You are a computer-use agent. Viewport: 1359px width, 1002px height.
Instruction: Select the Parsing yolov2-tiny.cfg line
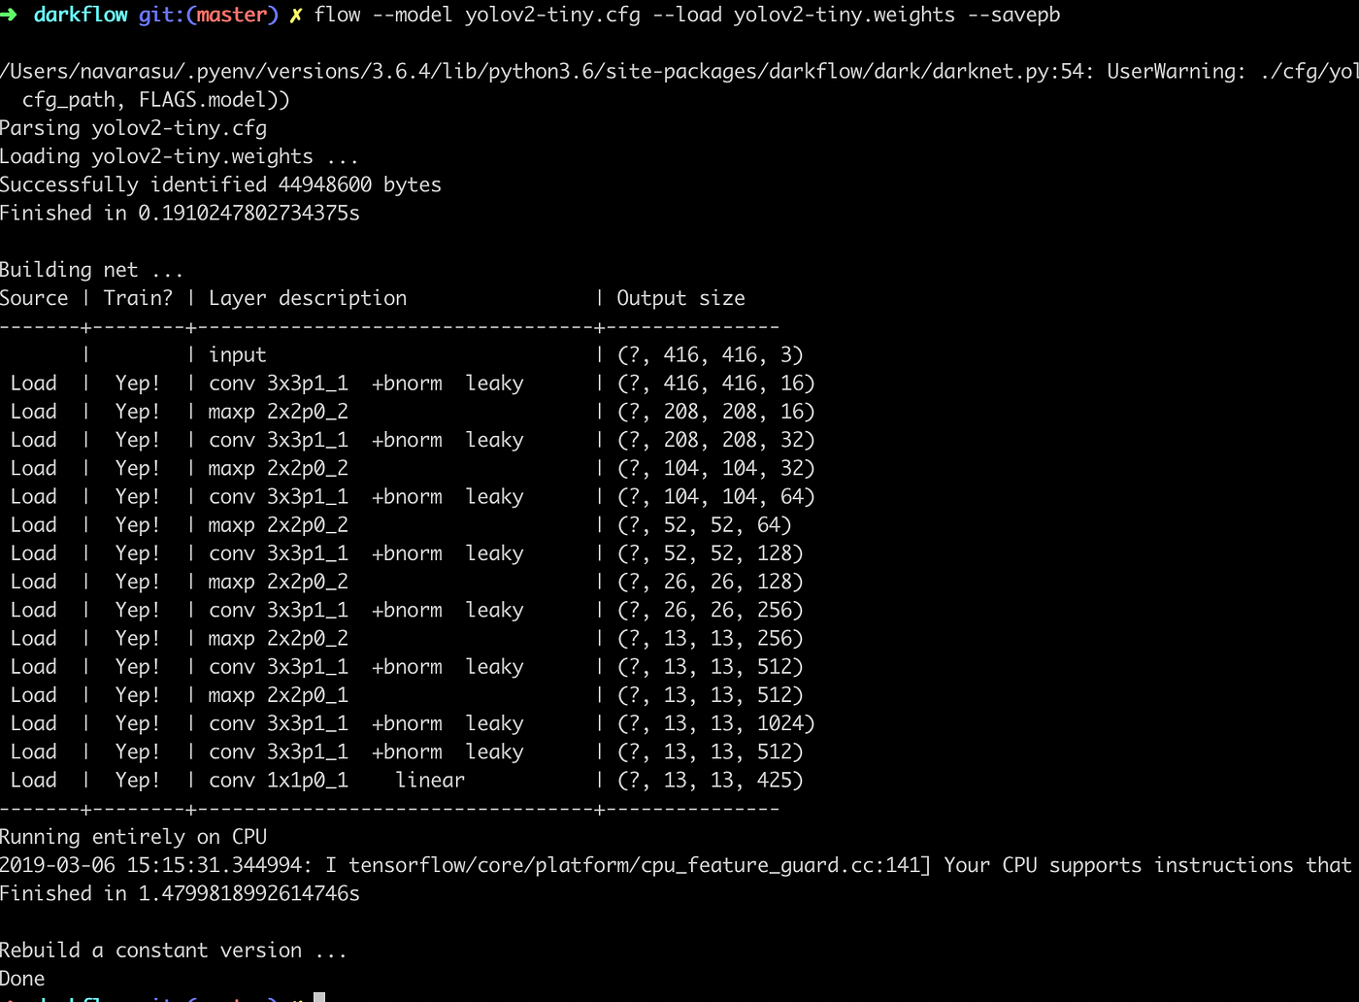[x=133, y=127]
